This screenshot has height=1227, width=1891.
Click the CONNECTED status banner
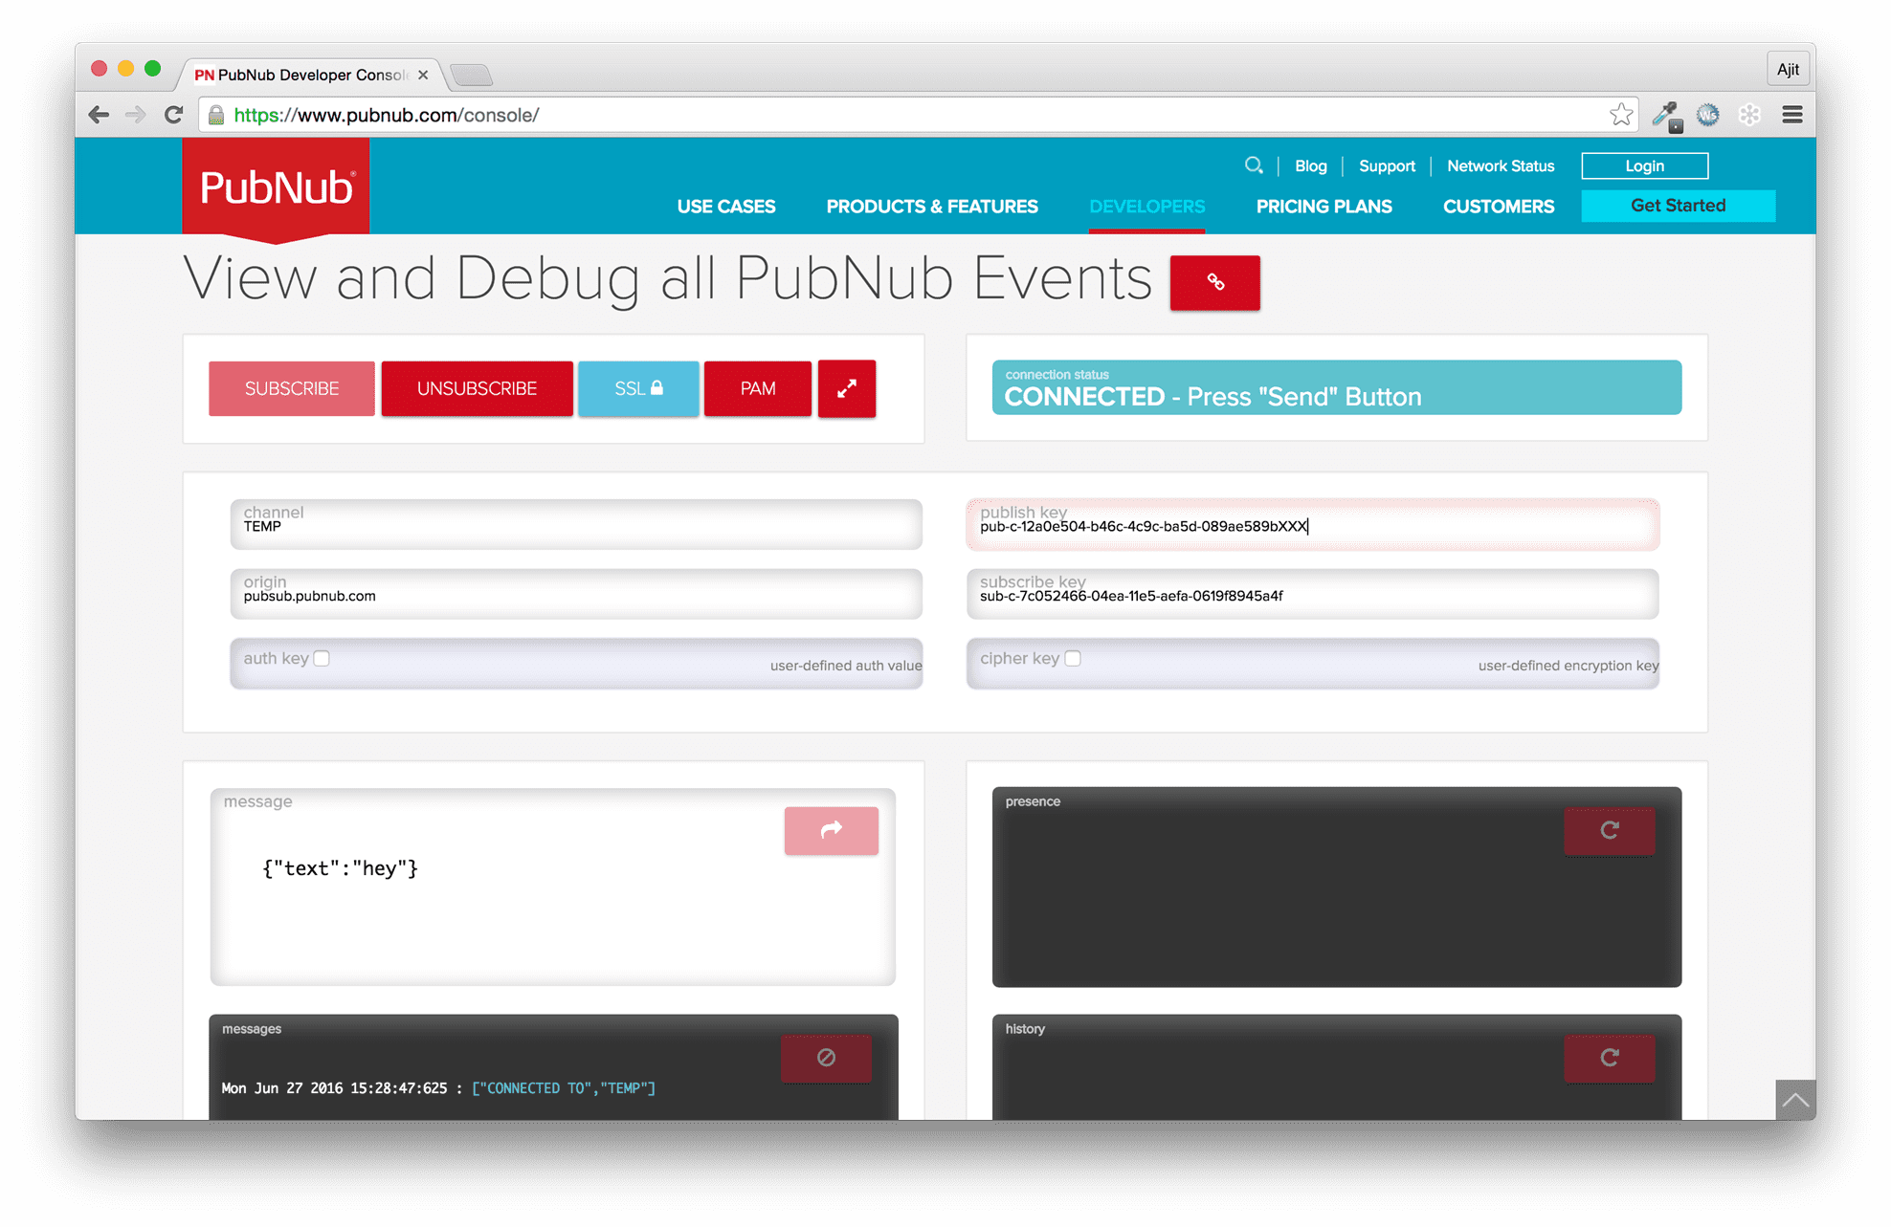(1336, 387)
